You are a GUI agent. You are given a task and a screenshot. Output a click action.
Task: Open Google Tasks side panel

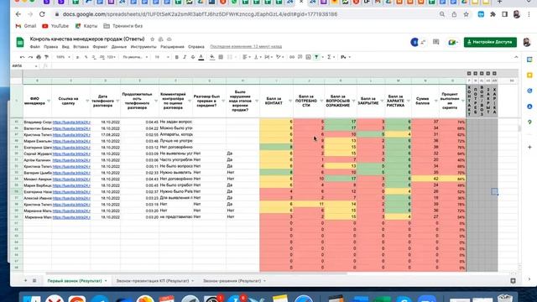(x=529, y=91)
